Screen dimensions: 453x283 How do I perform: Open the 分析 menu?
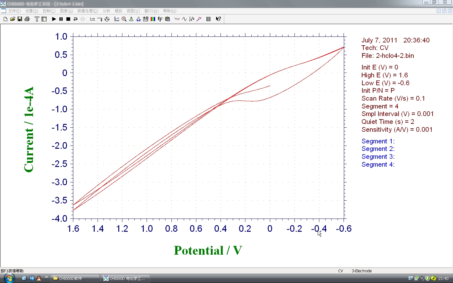[x=106, y=11]
